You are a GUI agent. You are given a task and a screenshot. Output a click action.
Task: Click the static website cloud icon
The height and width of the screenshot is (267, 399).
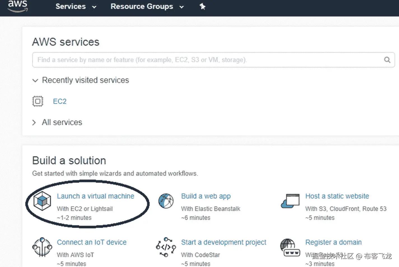[x=290, y=201]
